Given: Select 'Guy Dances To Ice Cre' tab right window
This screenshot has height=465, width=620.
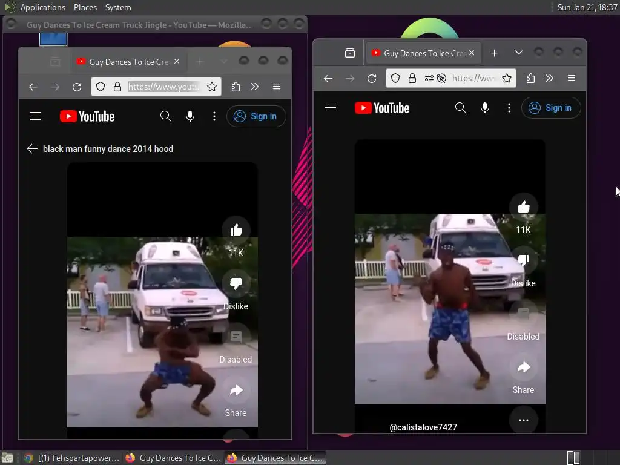Looking at the screenshot, I should tap(423, 53).
